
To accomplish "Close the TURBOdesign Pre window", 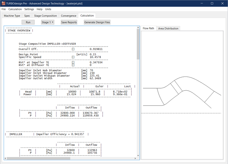I will (222, 3).
